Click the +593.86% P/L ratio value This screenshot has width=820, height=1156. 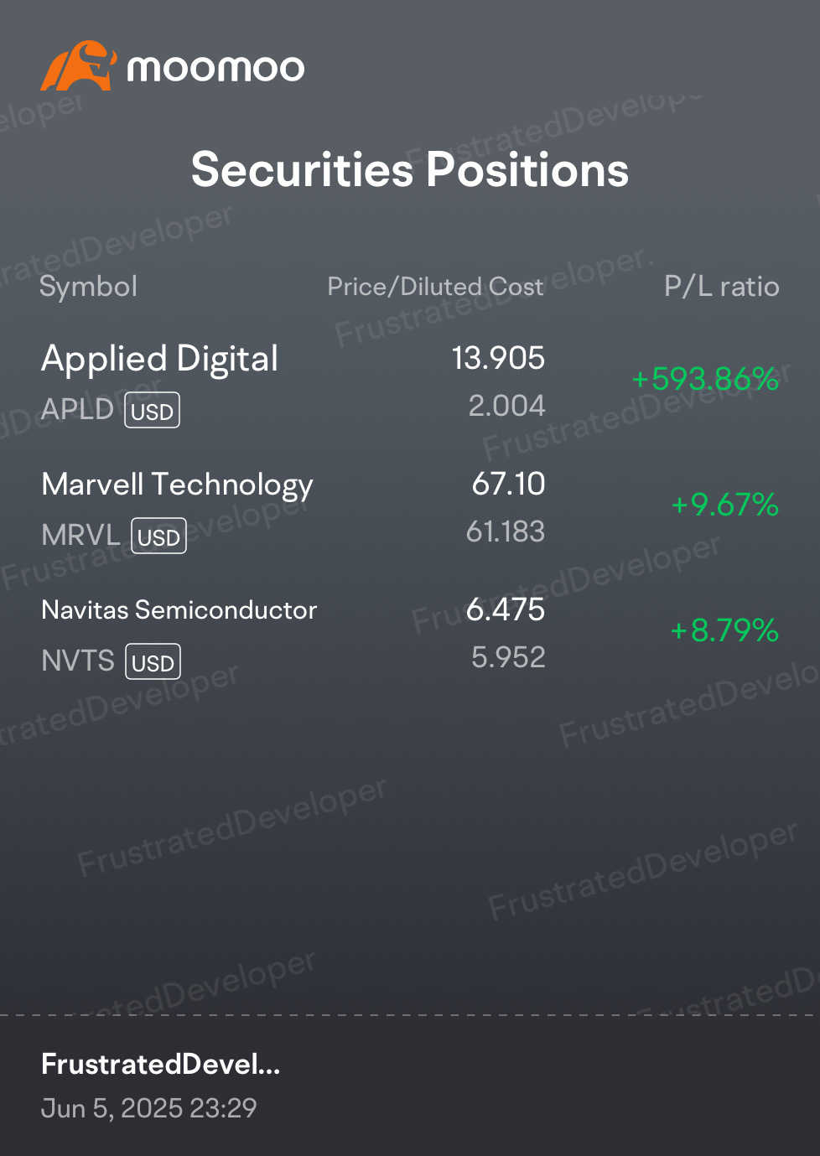point(705,379)
